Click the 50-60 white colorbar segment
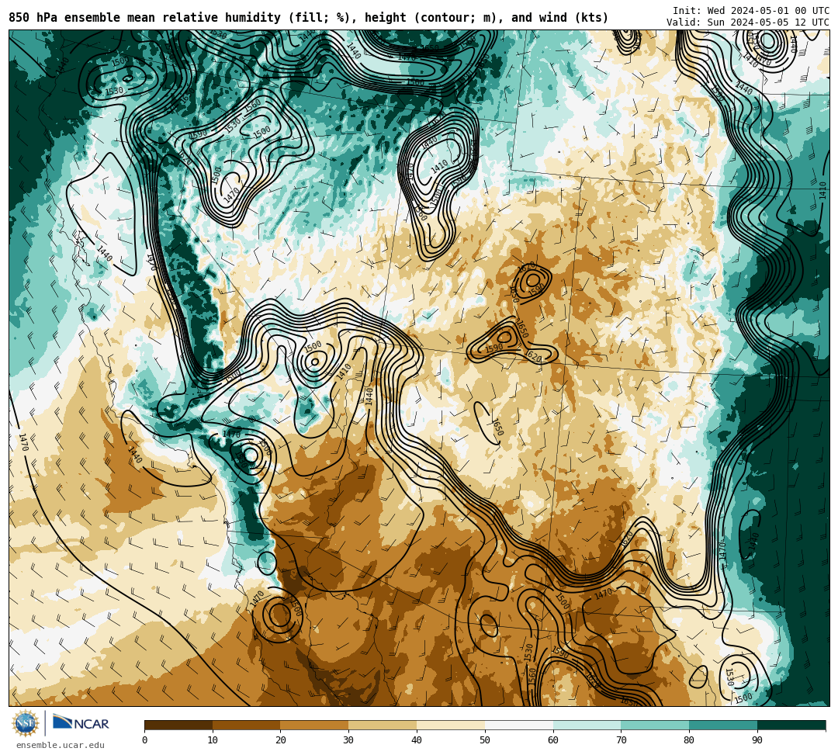 [x=519, y=725]
